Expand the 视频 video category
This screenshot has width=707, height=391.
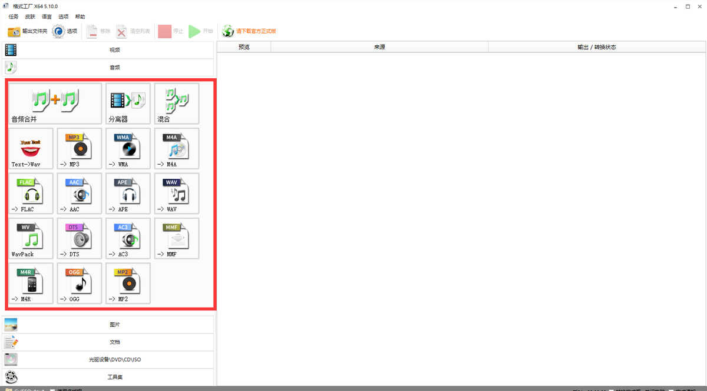[110, 50]
